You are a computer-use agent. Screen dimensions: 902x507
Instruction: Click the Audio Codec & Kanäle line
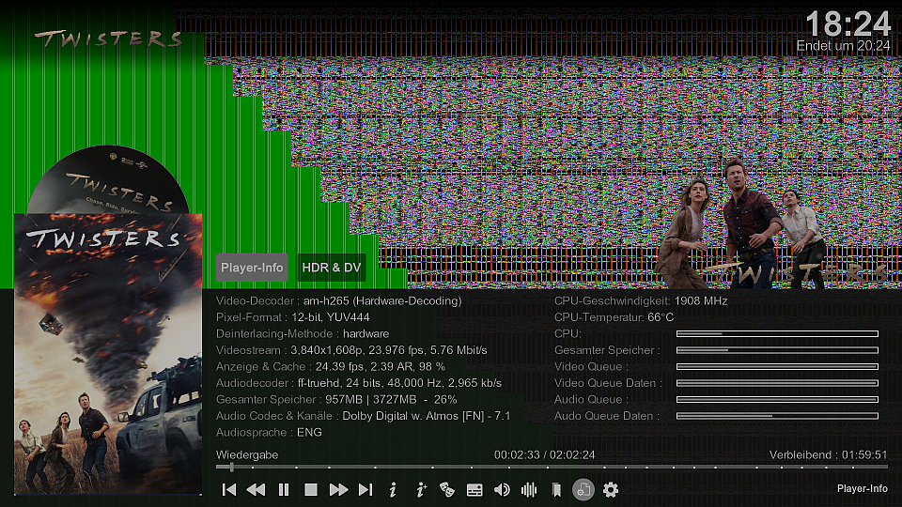point(363,416)
